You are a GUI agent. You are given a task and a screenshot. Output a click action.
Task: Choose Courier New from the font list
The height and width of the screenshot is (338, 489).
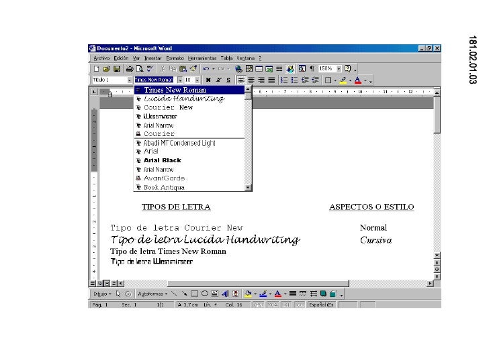click(x=189, y=107)
